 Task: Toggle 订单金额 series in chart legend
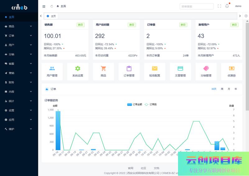pos(134,104)
